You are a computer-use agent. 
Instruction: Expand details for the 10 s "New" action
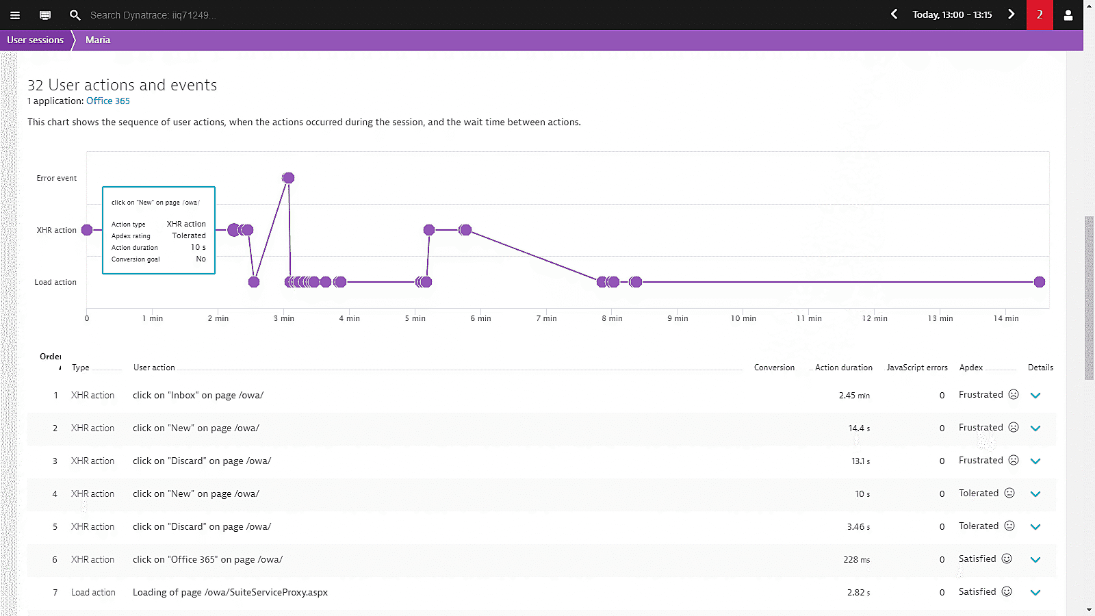tap(1035, 494)
